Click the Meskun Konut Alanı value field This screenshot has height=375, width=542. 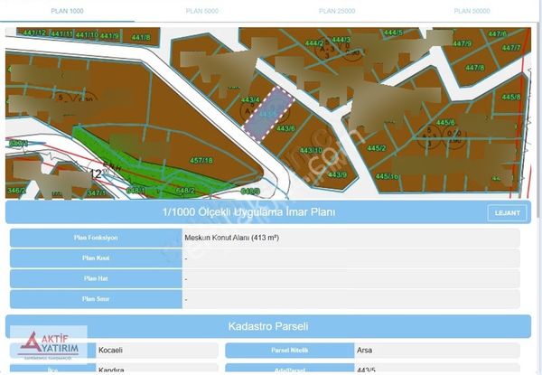click(x=350, y=238)
